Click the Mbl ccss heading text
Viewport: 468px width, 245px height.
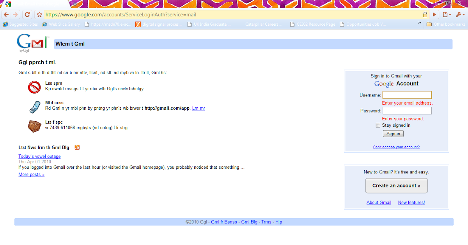(x=54, y=103)
